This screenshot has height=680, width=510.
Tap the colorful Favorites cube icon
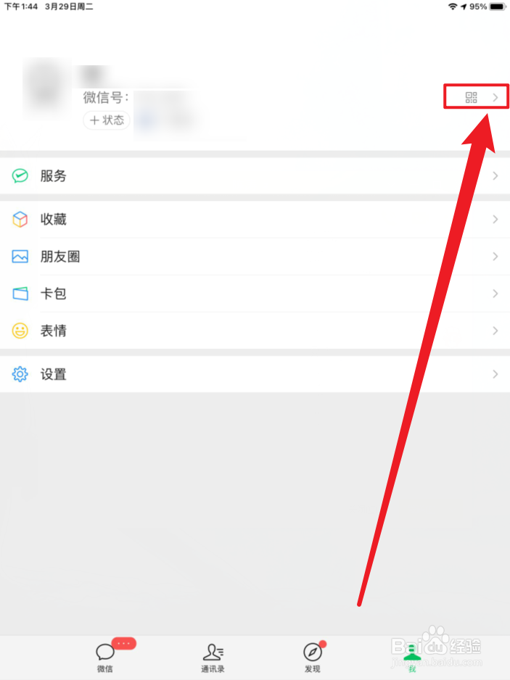pos(20,220)
